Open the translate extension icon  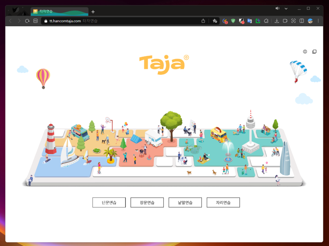coord(250,21)
